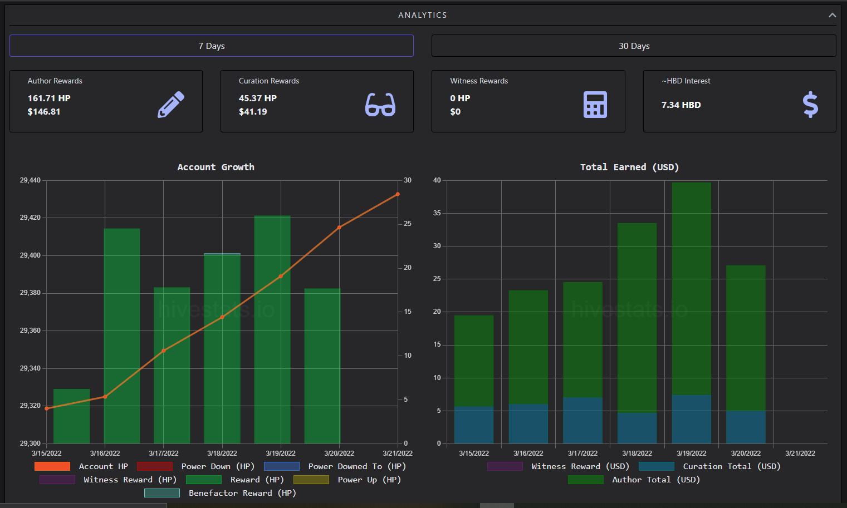Screen dimensions: 847x508
Task: Collapse the Analytics section with chevron
Action: [832, 15]
